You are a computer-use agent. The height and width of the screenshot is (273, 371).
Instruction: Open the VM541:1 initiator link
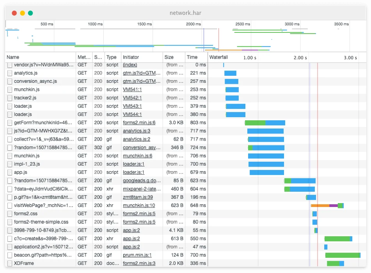click(132, 89)
